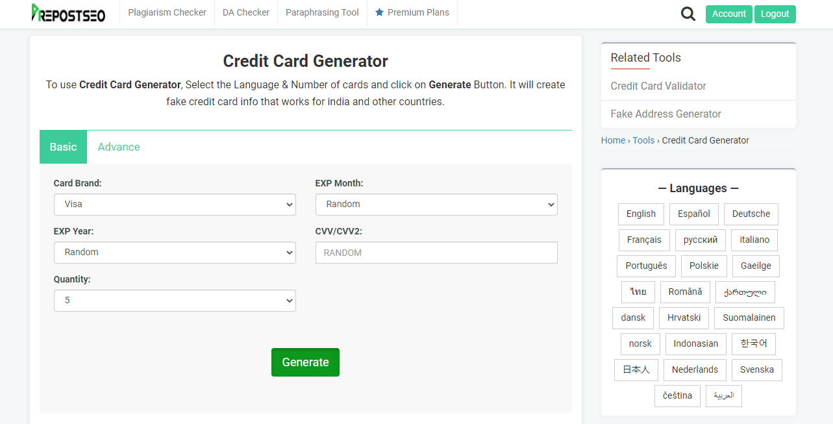Image resolution: width=833 pixels, height=424 pixels.
Task: Switch to the Advance tab
Action: tap(118, 147)
